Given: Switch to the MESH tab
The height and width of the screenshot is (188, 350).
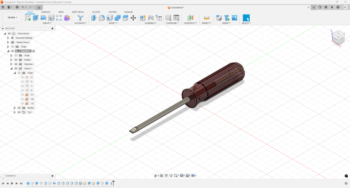Looking at the screenshot, I should pos(61,12).
